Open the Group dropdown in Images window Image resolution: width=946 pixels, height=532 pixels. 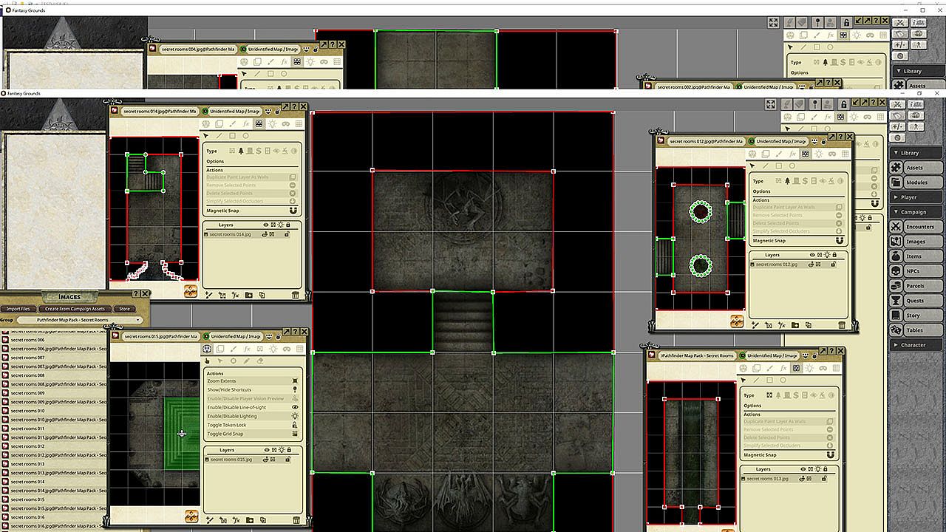tap(79, 320)
